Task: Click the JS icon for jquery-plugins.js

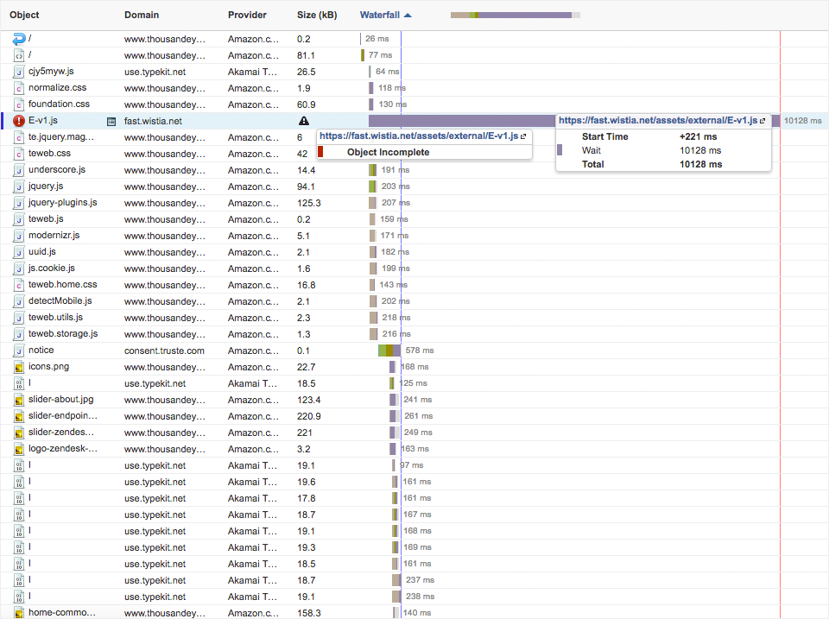Action: pyautogui.click(x=19, y=203)
